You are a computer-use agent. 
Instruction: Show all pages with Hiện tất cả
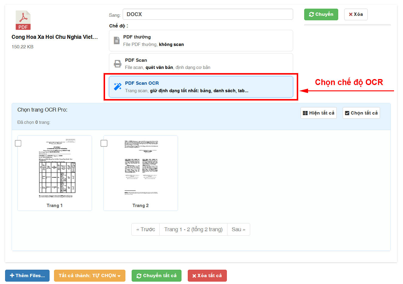click(319, 113)
